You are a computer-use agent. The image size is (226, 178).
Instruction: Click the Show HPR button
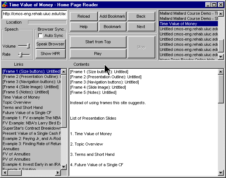tap(51, 54)
